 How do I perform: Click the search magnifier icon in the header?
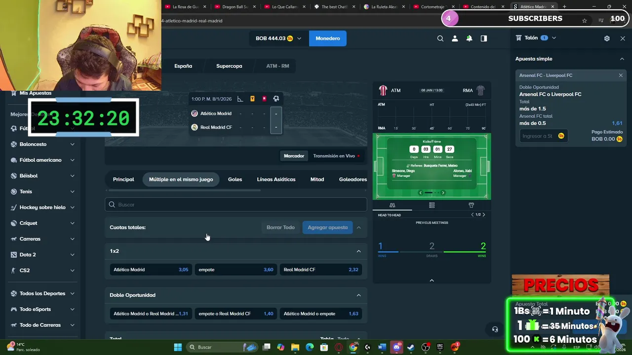click(440, 38)
